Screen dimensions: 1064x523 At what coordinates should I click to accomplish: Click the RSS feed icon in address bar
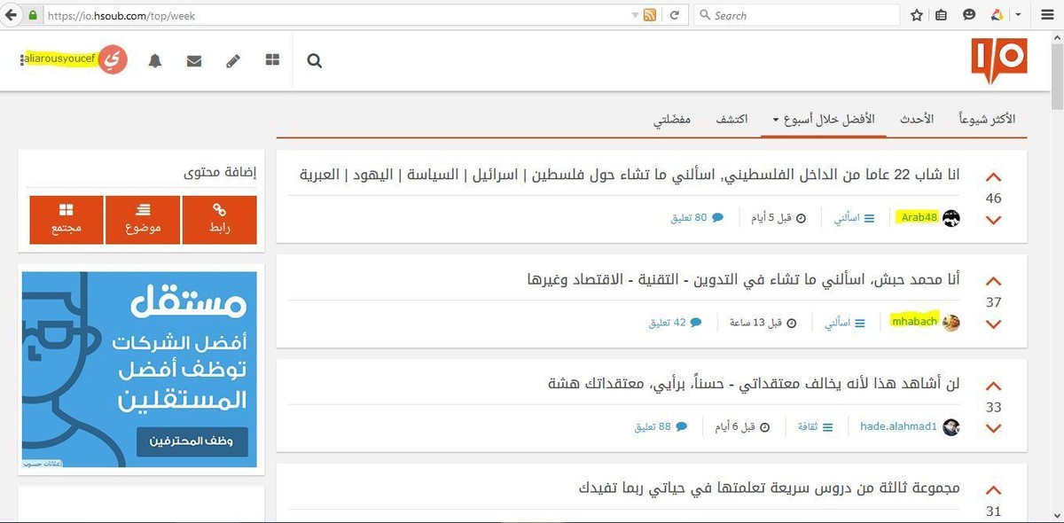(x=650, y=15)
